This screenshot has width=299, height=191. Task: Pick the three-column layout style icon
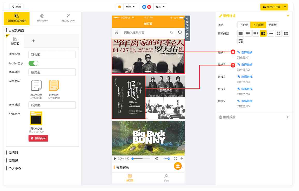(x=256, y=33)
